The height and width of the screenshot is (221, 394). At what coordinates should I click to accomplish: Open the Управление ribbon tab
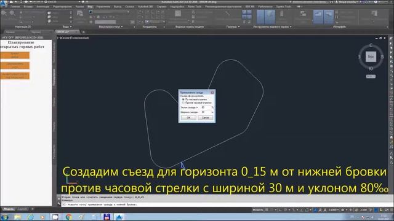pos(103,7)
